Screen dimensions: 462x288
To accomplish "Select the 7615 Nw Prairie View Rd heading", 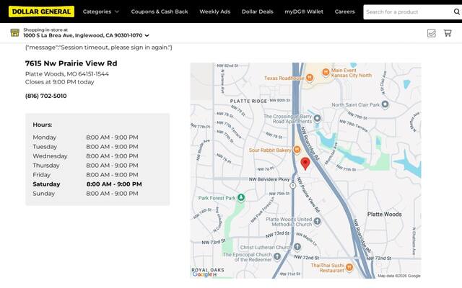I will point(71,63).
